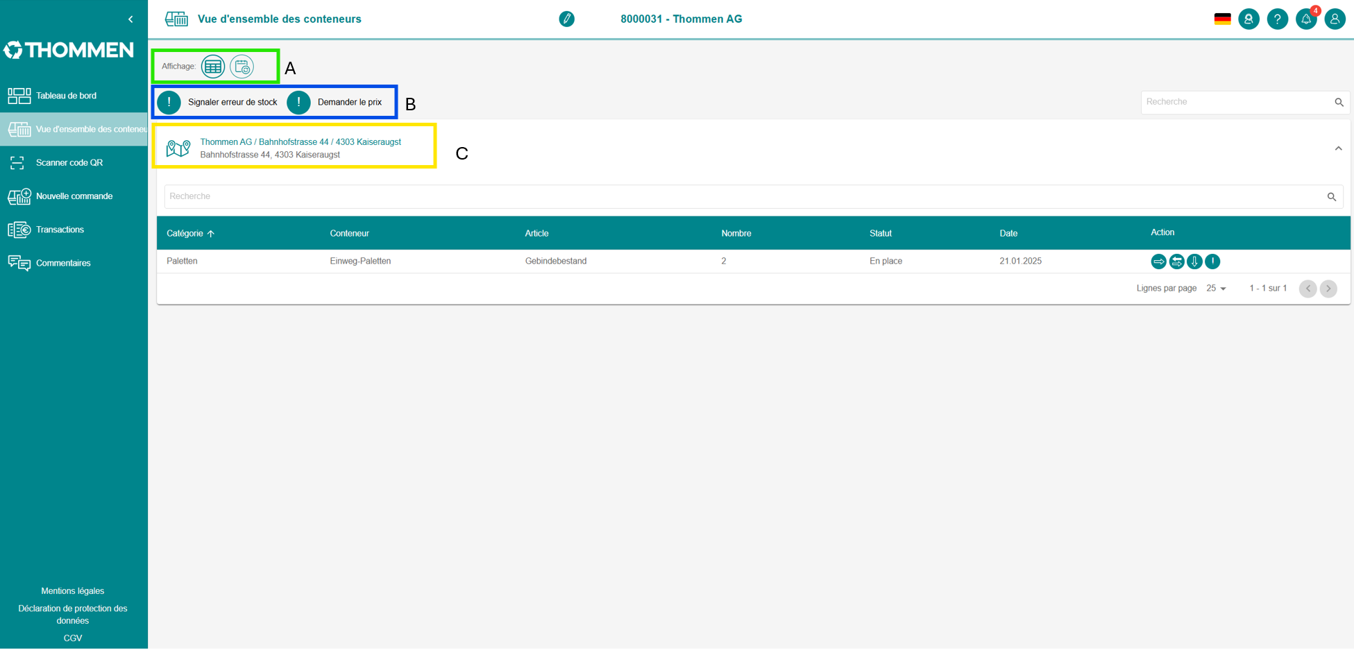Click the Conteneur column header
1354x650 pixels.
point(349,233)
